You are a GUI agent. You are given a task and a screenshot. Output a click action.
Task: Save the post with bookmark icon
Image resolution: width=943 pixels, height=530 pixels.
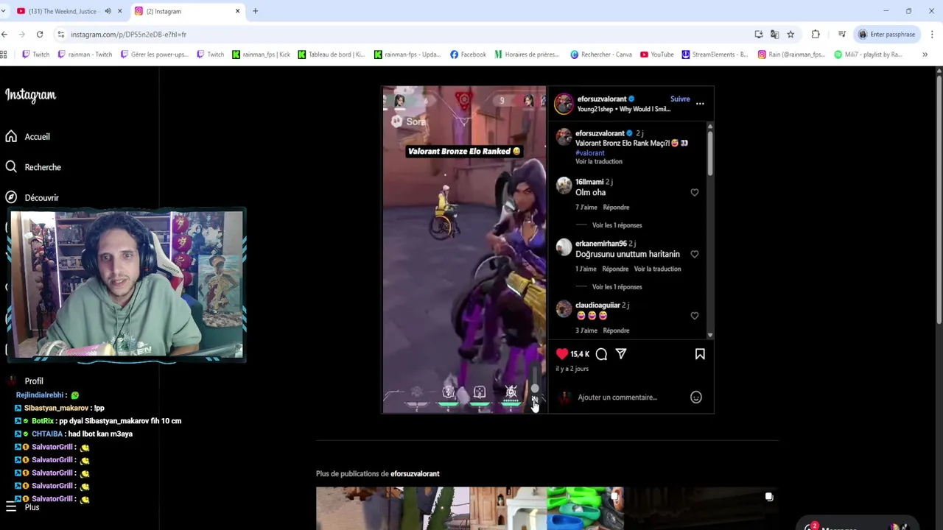coord(700,354)
